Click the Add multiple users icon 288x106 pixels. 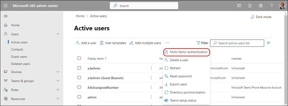131,43
